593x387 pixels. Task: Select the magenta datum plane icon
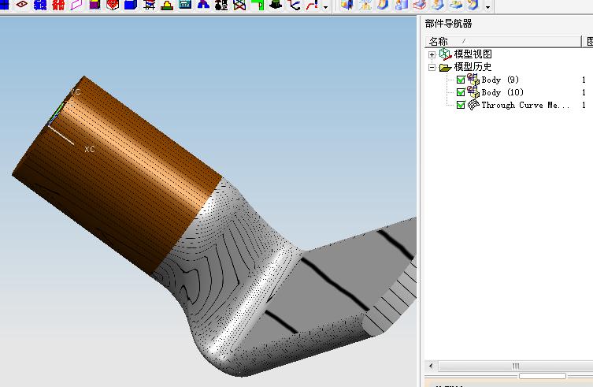point(76,5)
